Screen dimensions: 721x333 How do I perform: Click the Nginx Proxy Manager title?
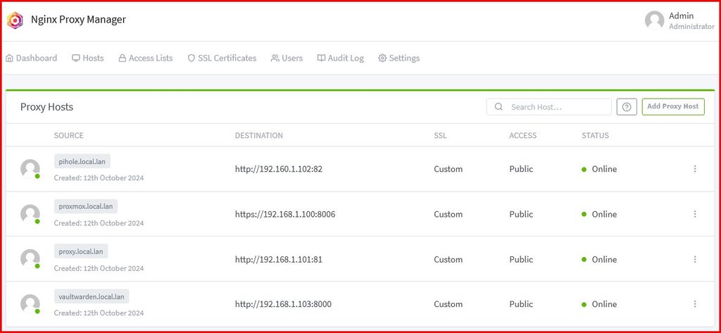pos(78,20)
